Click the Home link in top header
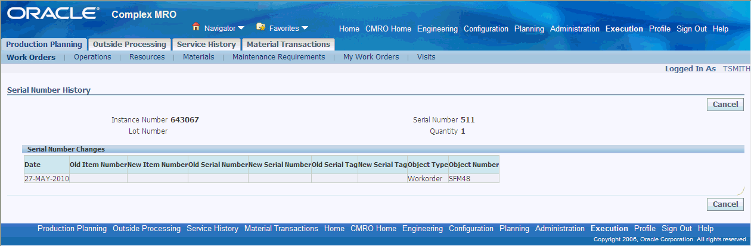 point(349,29)
